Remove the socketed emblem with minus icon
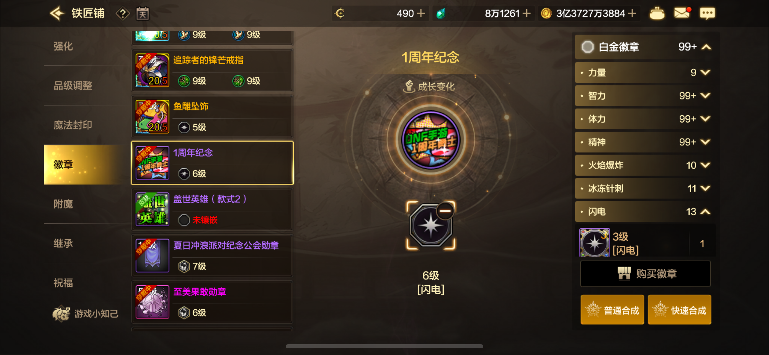769x355 pixels. [445, 211]
